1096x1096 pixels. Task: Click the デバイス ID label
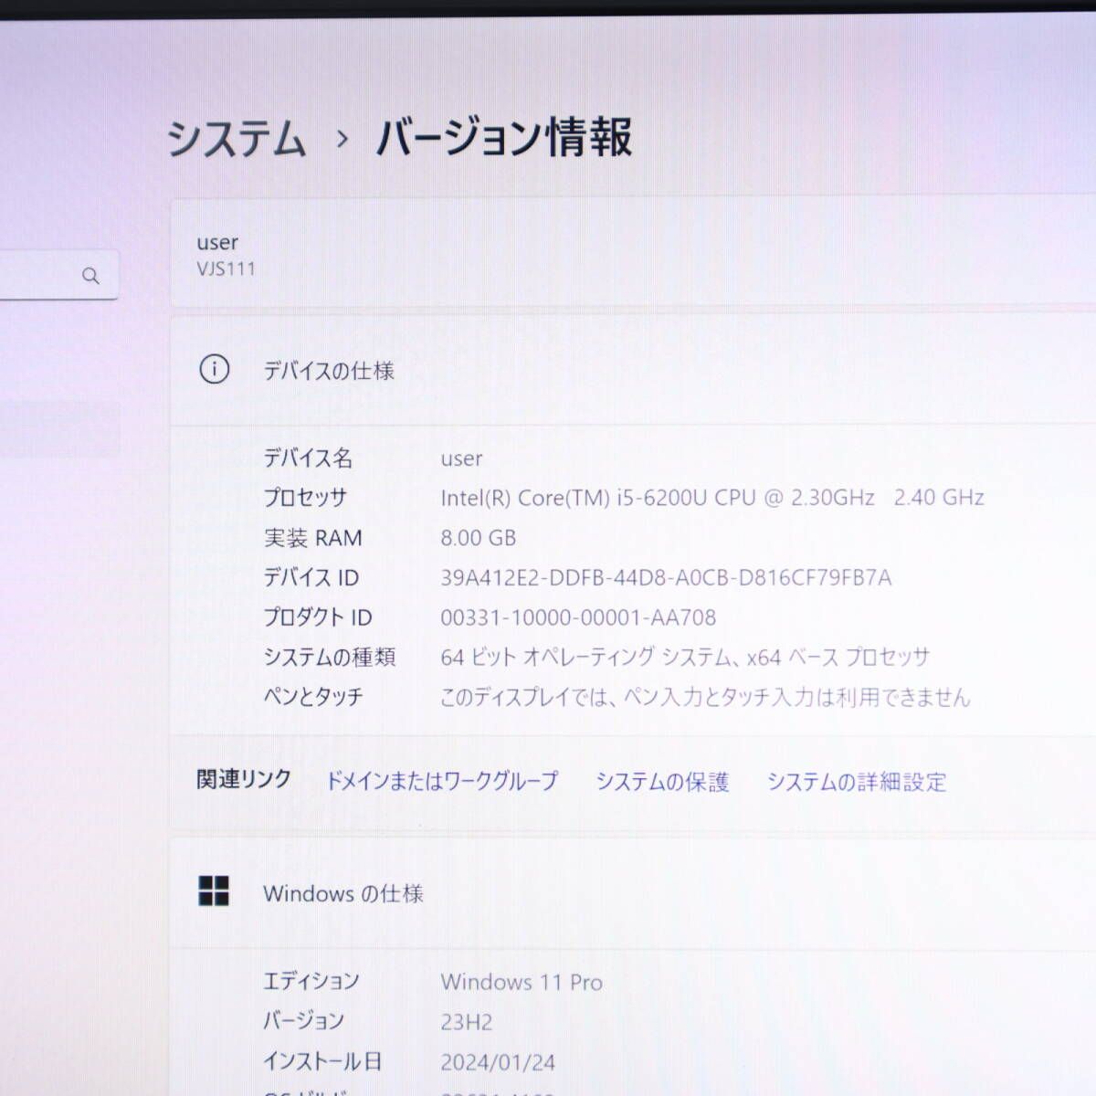[x=311, y=577]
